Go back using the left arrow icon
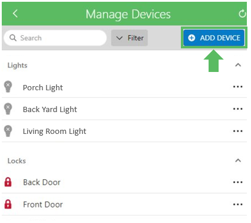This screenshot has height=223, width=251. 15,14
